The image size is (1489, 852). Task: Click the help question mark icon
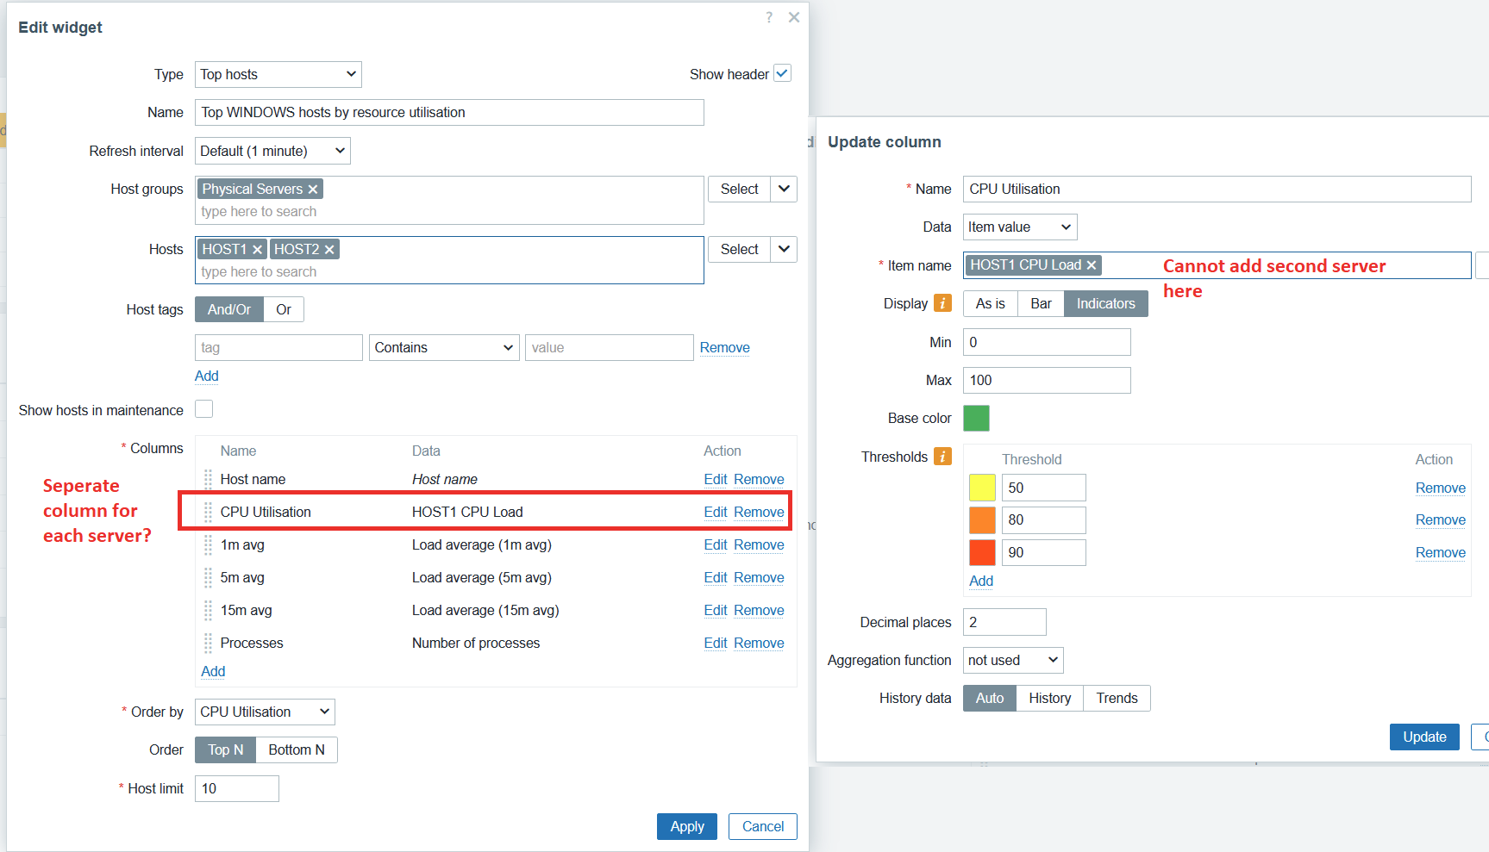click(769, 17)
